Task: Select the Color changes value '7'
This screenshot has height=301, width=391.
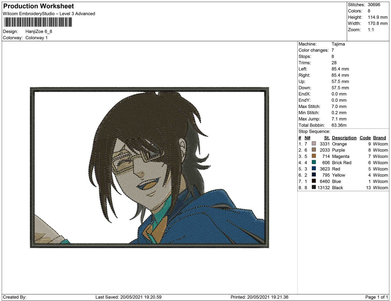Action: [333, 50]
